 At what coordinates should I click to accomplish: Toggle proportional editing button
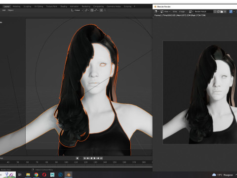[x=101, y=10]
